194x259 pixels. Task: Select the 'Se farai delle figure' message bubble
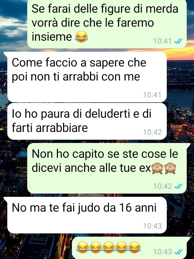pos(107,24)
